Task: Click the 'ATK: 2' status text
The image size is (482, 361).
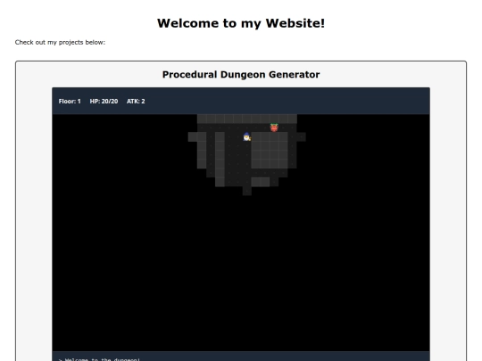Action: click(x=136, y=102)
